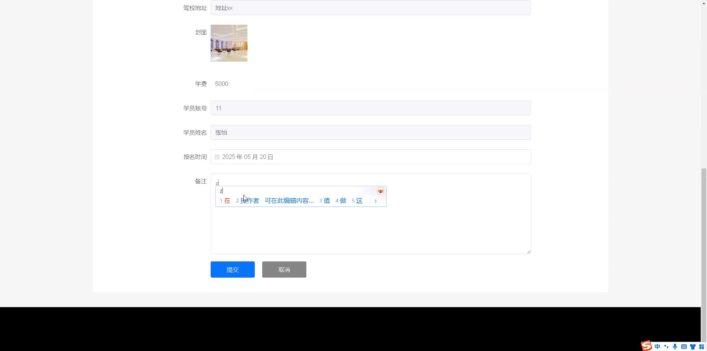Submit the form with 提交
The image size is (707, 351).
(x=233, y=270)
